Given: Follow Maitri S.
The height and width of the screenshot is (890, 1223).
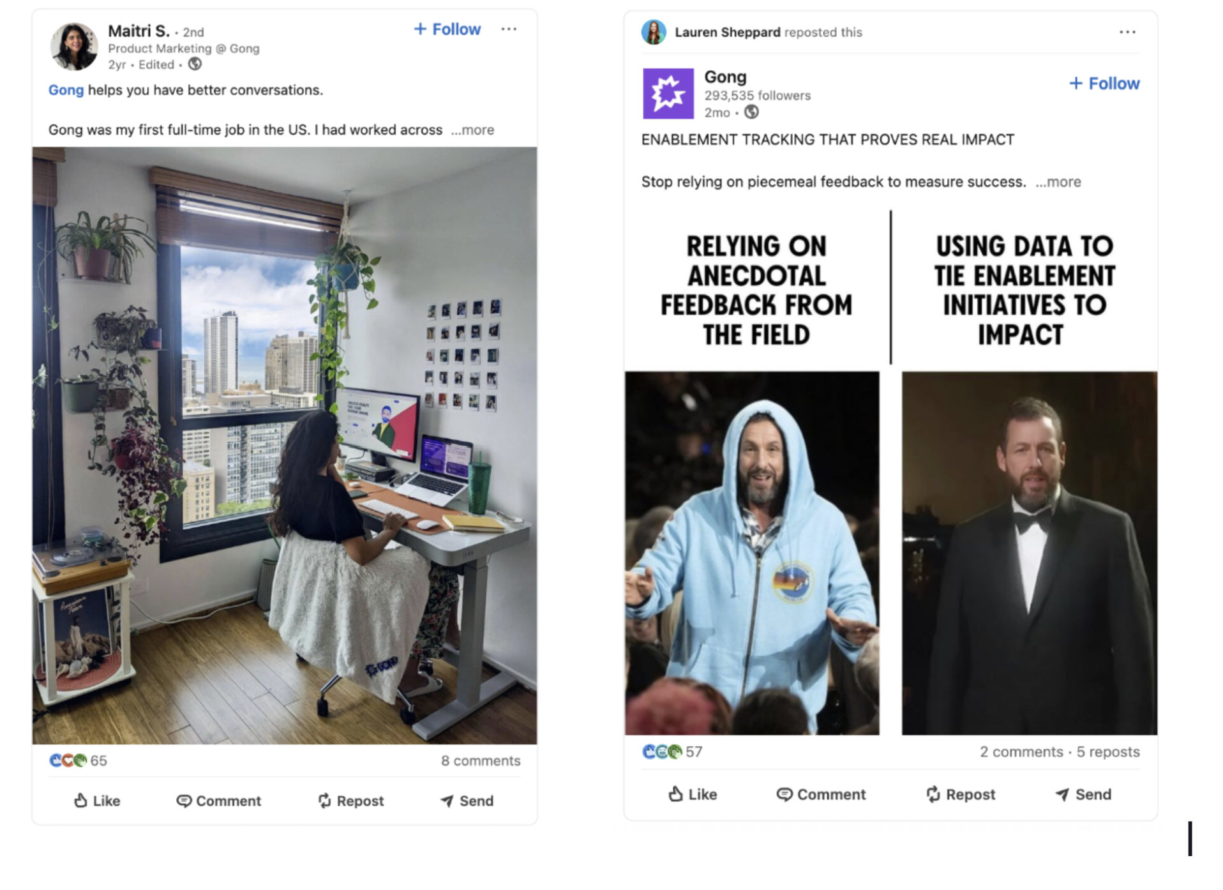Looking at the screenshot, I should (x=447, y=29).
